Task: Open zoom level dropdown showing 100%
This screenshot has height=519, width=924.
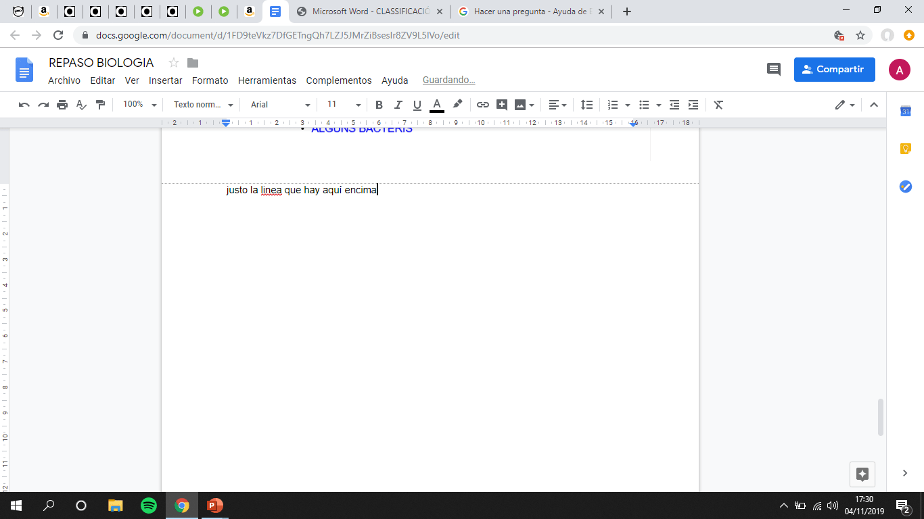Action: 139,105
